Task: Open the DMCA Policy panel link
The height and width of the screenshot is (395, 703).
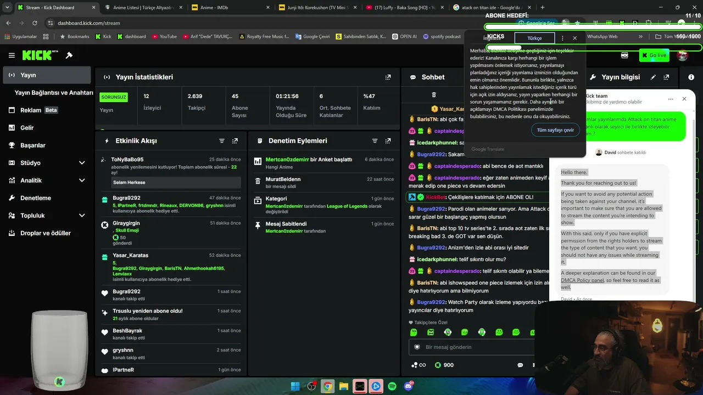Action: coord(582,280)
